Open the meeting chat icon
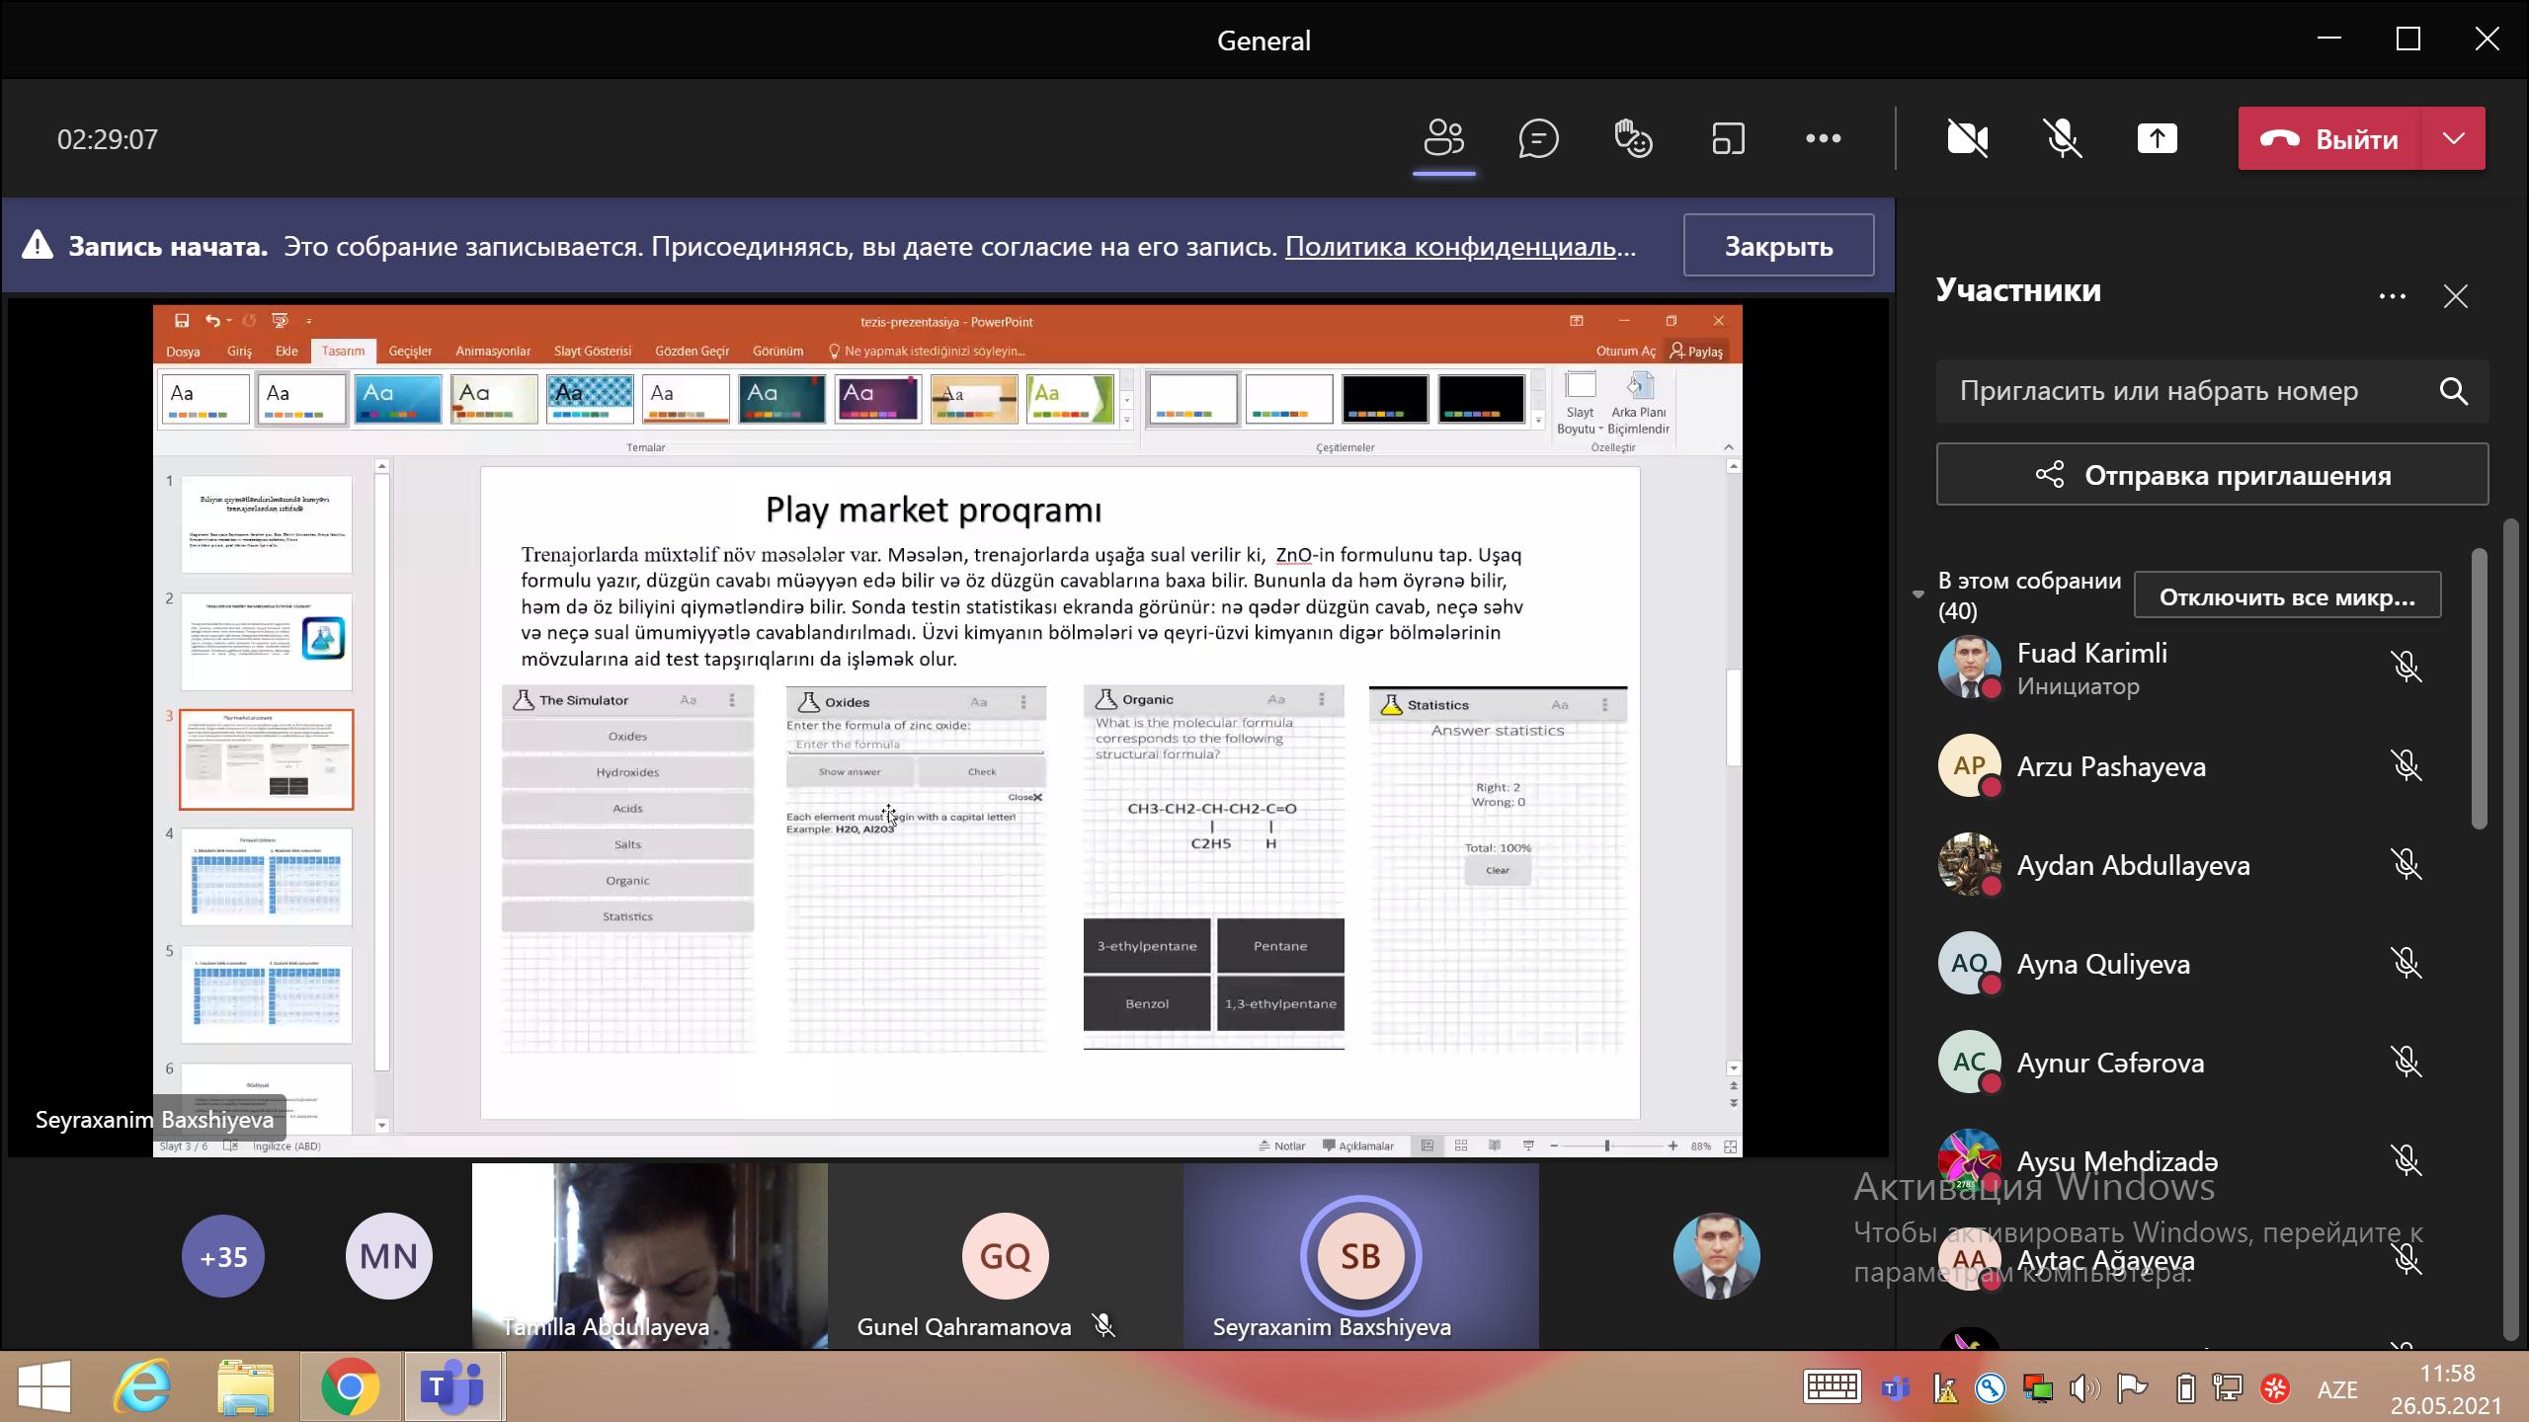The image size is (2529, 1422). tap(1538, 139)
